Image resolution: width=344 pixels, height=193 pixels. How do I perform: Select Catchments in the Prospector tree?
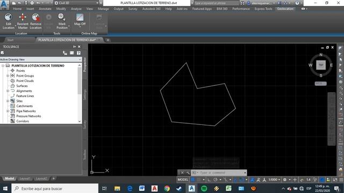(x=24, y=106)
